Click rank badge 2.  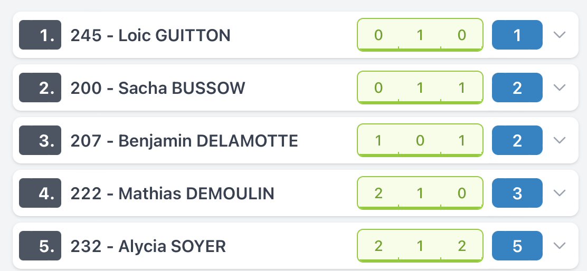[40, 88]
